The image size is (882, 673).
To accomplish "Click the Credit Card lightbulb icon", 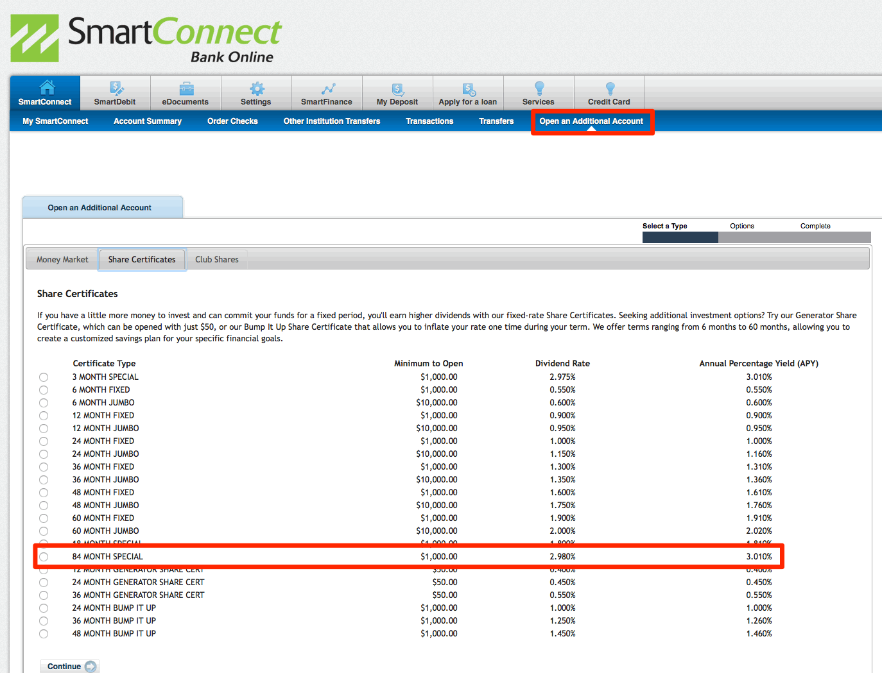I will [610, 89].
